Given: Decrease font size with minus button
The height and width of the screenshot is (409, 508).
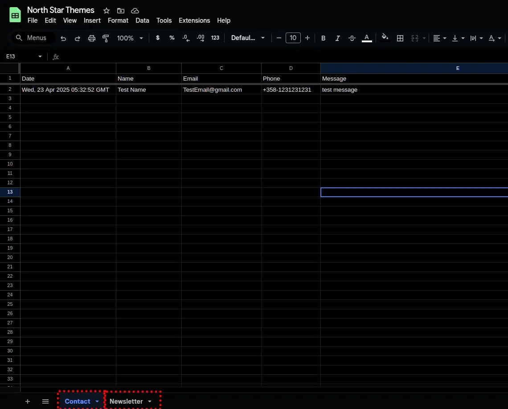Looking at the screenshot, I should (279, 38).
